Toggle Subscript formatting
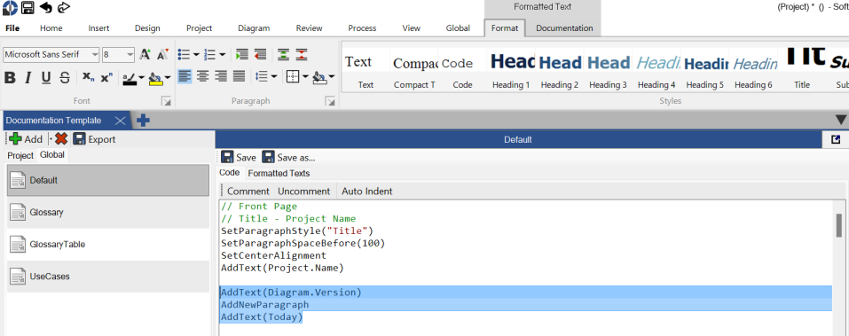Screen dimensions: 849x336 [x=88, y=77]
